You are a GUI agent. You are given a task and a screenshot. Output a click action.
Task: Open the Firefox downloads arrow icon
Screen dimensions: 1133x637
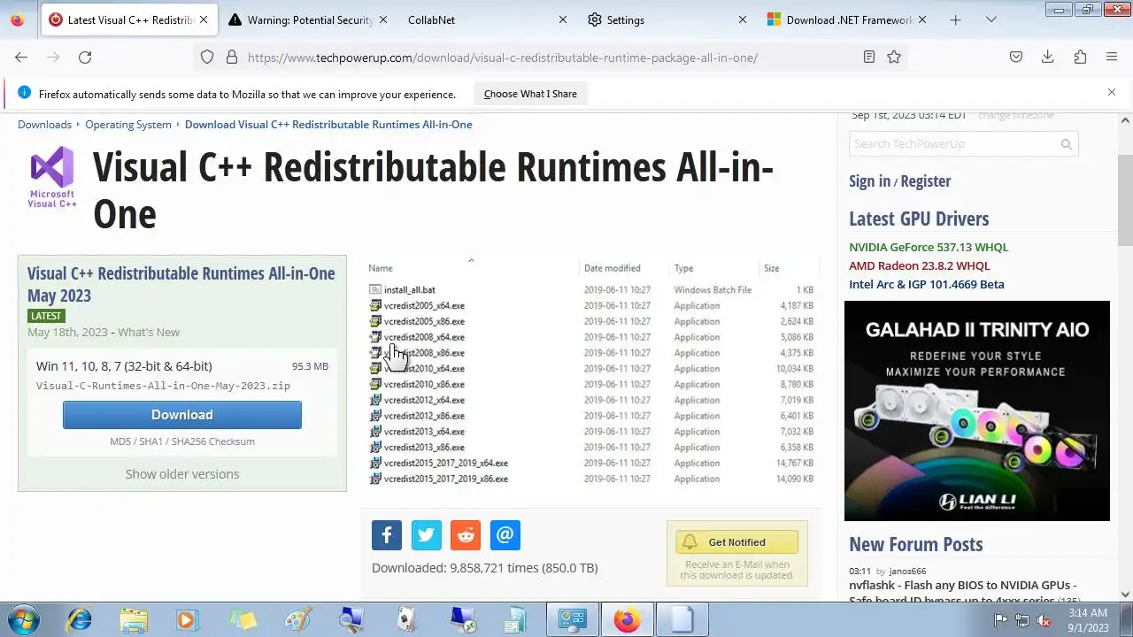tap(1048, 57)
